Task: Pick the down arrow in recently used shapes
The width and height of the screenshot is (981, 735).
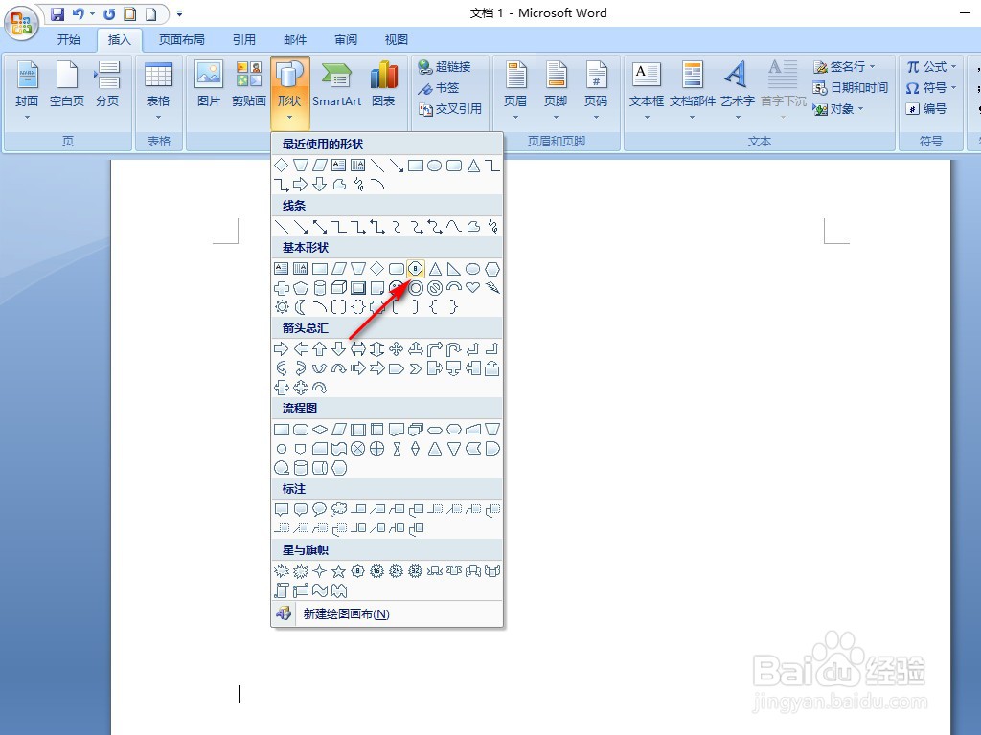Action: click(320, 184)
